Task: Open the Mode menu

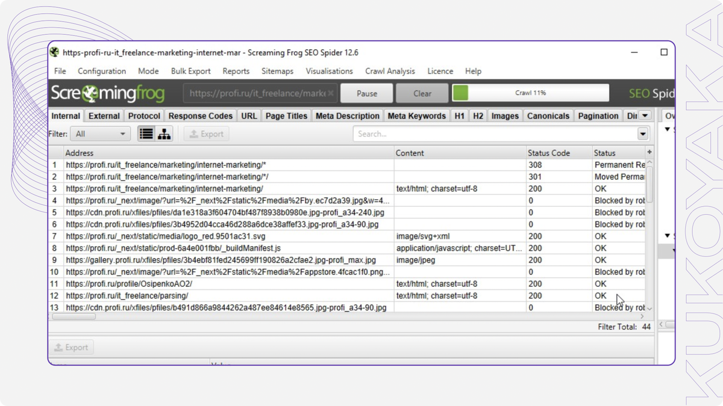Action: coord(148,71)
